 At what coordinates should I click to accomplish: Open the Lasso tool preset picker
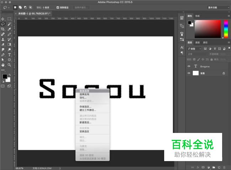(x=6, y=7)
